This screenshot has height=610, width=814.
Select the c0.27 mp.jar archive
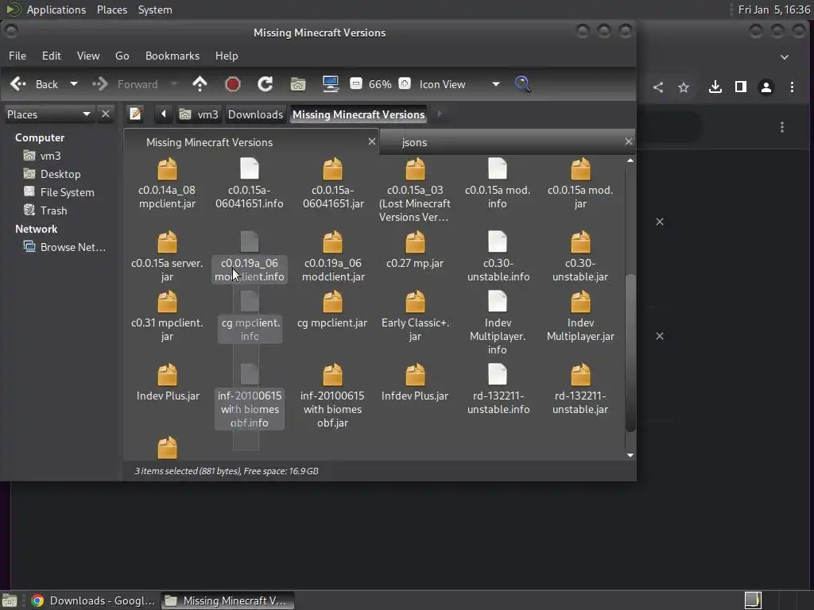(415, 250)
